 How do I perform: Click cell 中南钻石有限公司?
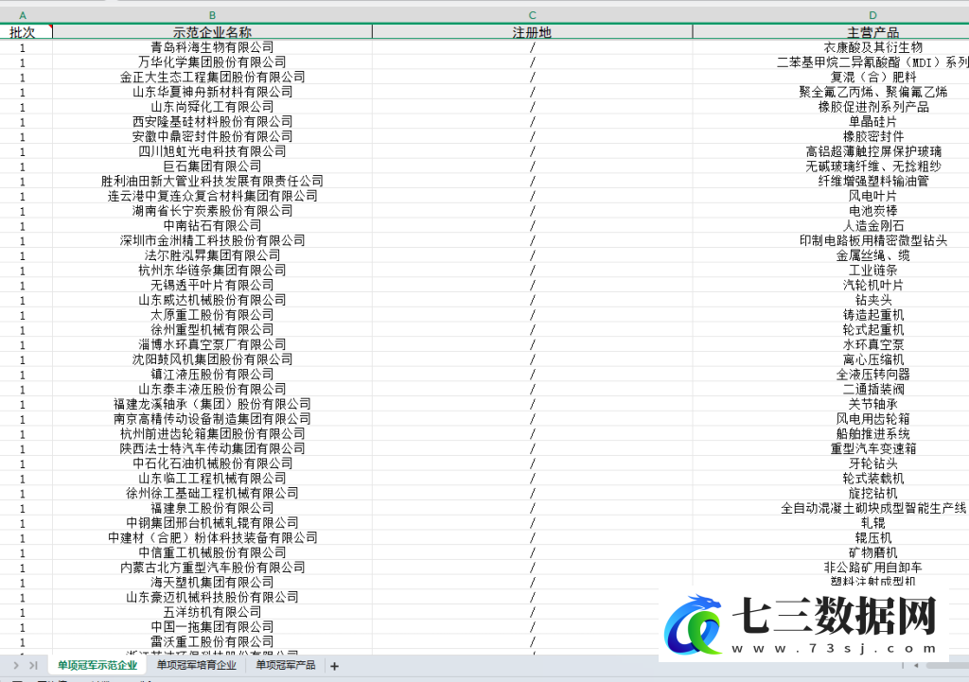point(212,225)
